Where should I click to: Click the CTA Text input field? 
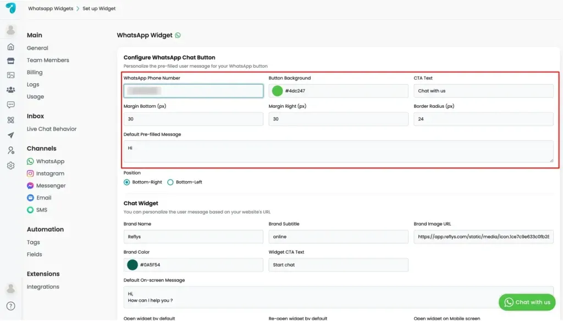[483, 91]
